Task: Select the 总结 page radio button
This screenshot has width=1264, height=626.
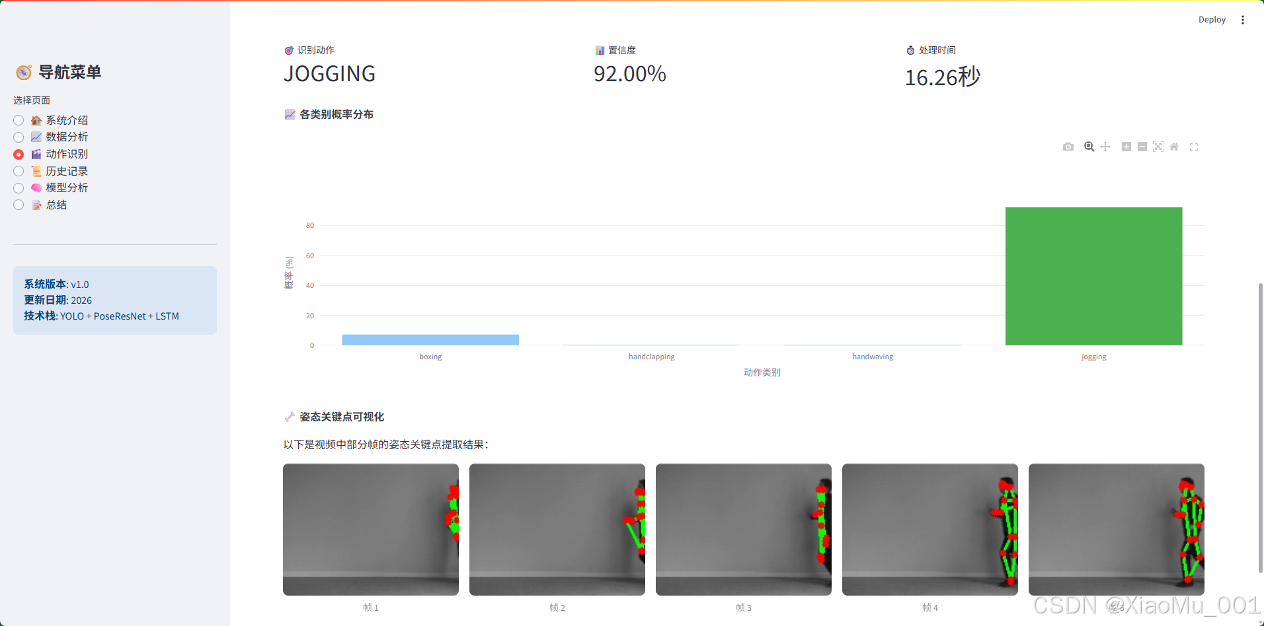Action: [x=19, y=205]
